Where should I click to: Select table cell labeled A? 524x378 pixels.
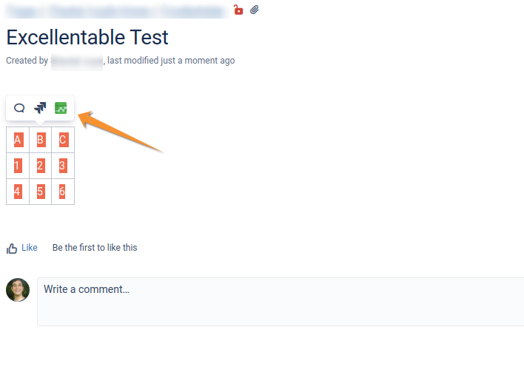pyautogui.click(x=18, y=140)
